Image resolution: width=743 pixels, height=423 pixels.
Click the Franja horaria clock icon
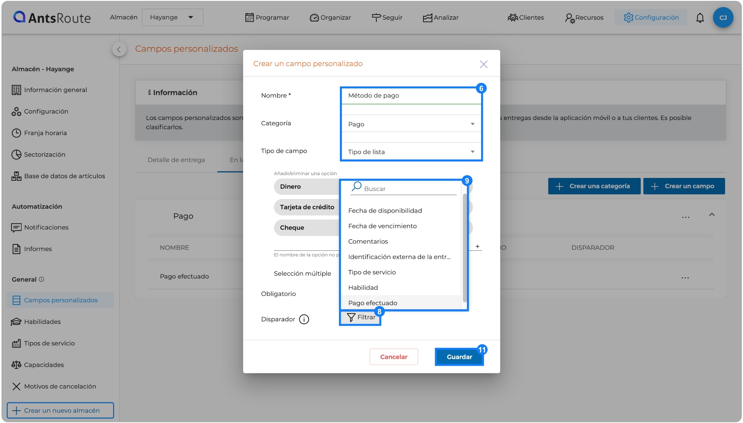coord(16,133)
